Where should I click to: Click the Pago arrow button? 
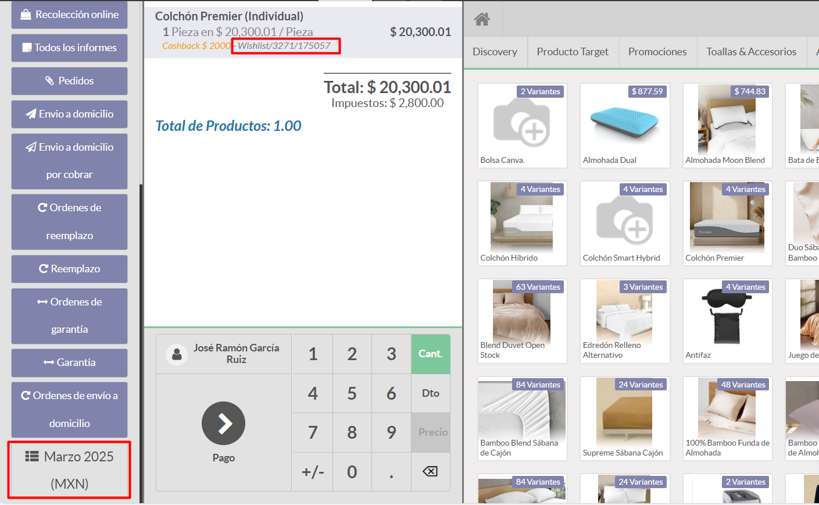[x=223, y=424]
